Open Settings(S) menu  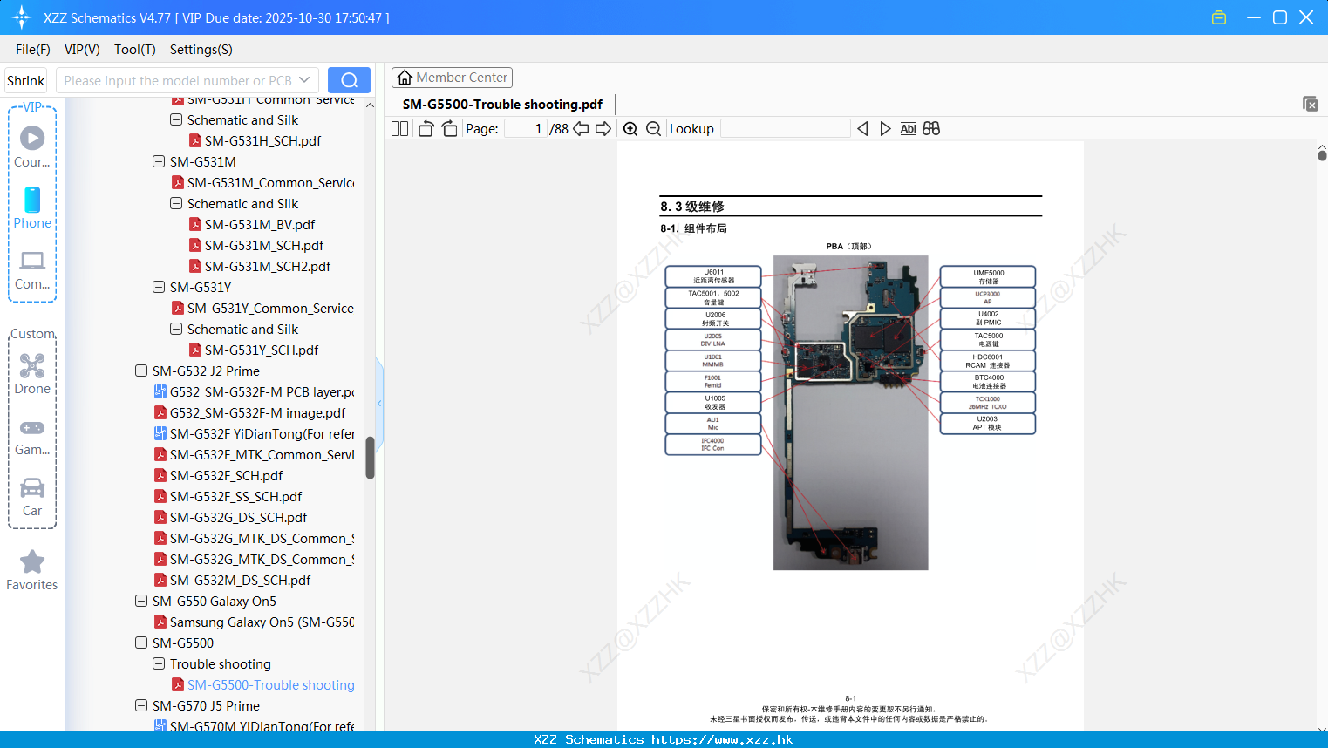point(201,50)
